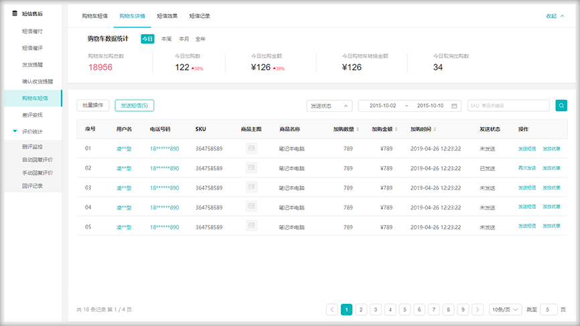Collapse the 评价统计 tree section
This screenshot has height=326, width=580.
point(15,131)
